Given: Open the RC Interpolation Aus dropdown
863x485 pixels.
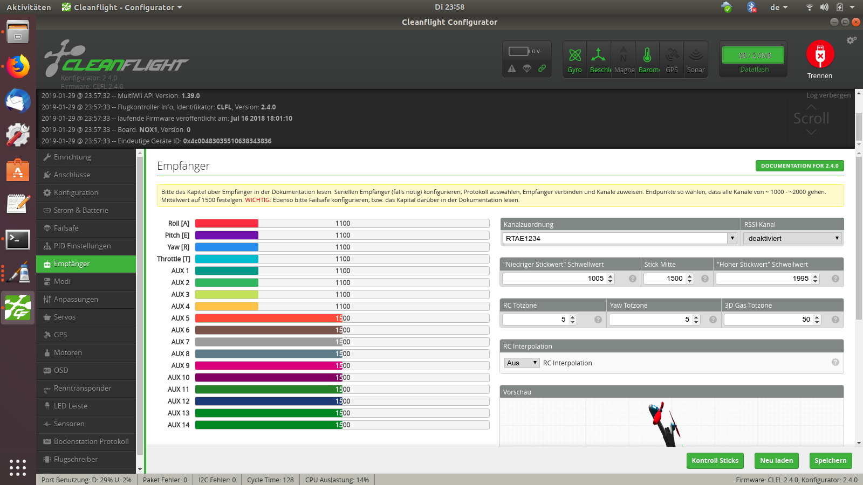Looking at the screenshot, I should pos(522,363).
